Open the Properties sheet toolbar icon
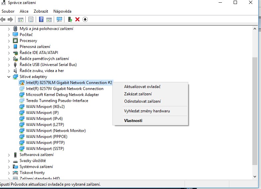The height and width of the screenshot is (189, 261). [31, 19]
